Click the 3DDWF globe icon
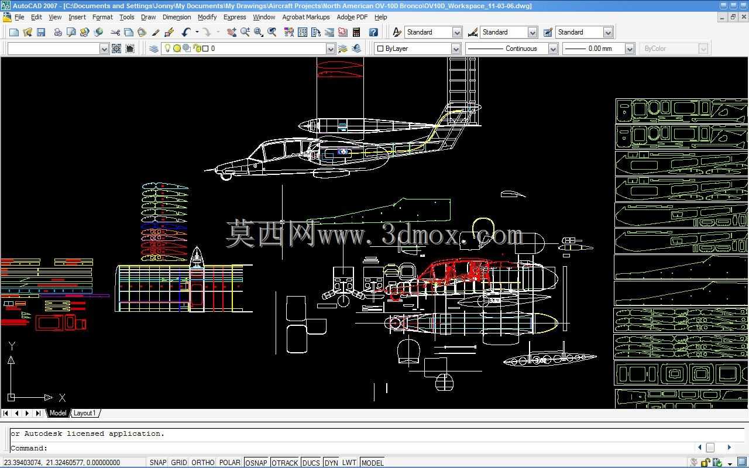 pyautogui.click(x=98, y=32)
